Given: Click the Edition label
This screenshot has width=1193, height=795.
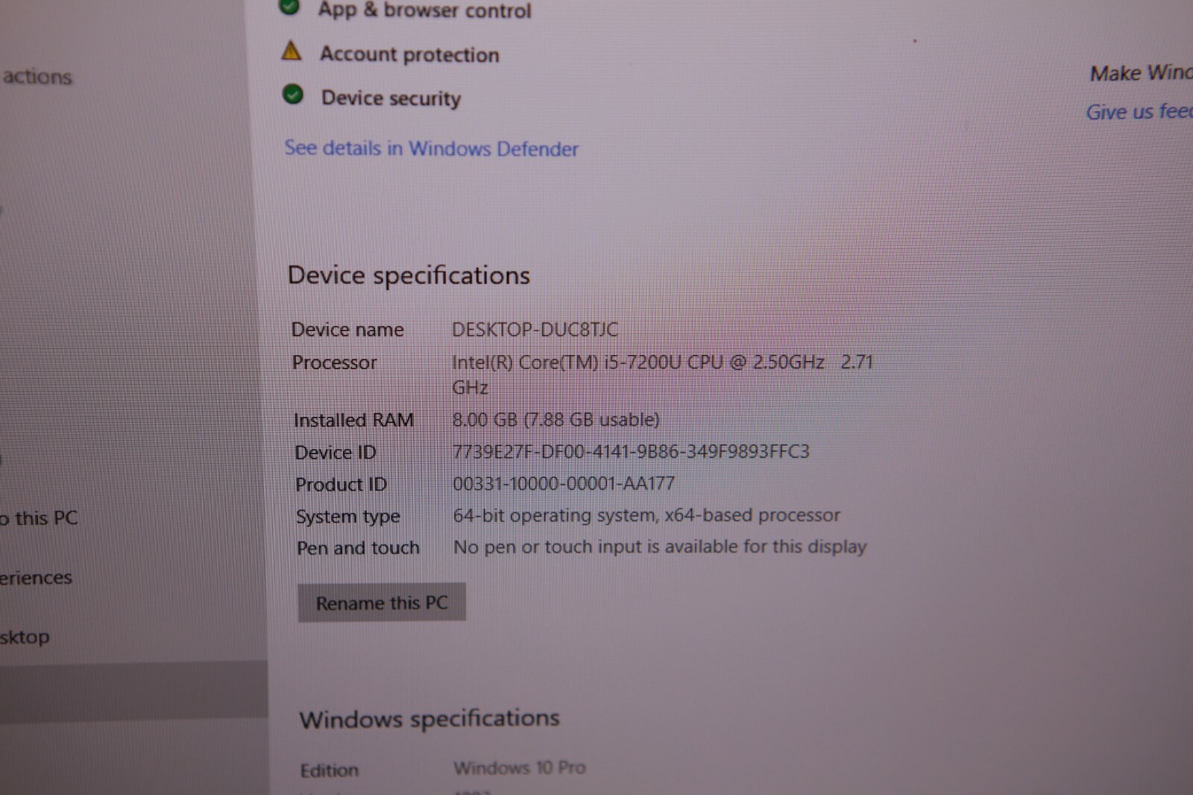Looking at the screenshot, I should pos(329,770).
